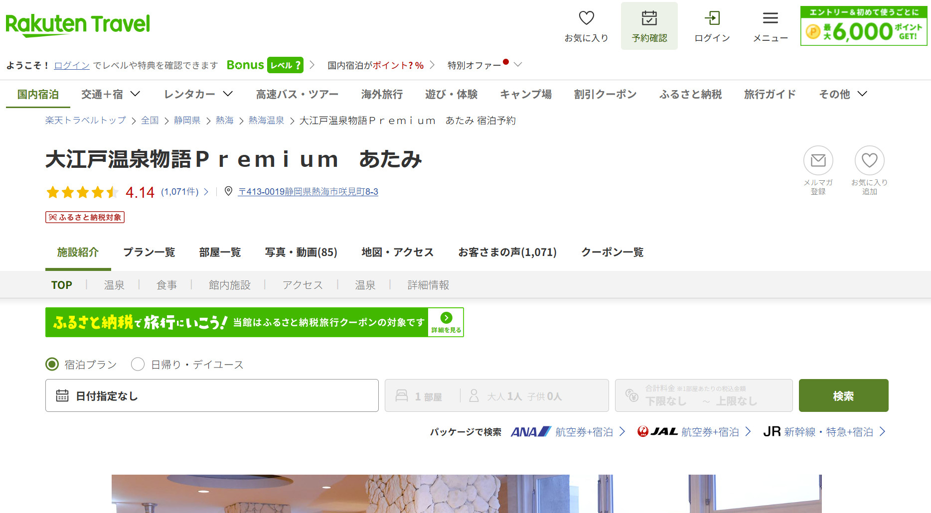Click the メルマガ登録 envelope icon
Screen dimensions: 931x513
coord(818,160)
